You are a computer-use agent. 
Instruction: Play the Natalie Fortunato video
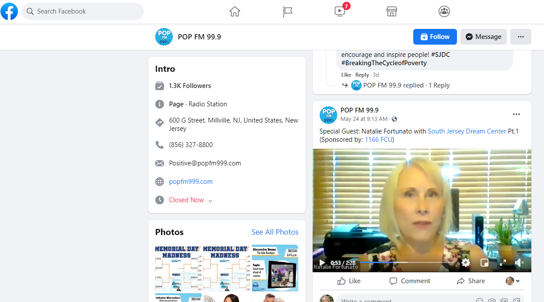tap(322, 263)
